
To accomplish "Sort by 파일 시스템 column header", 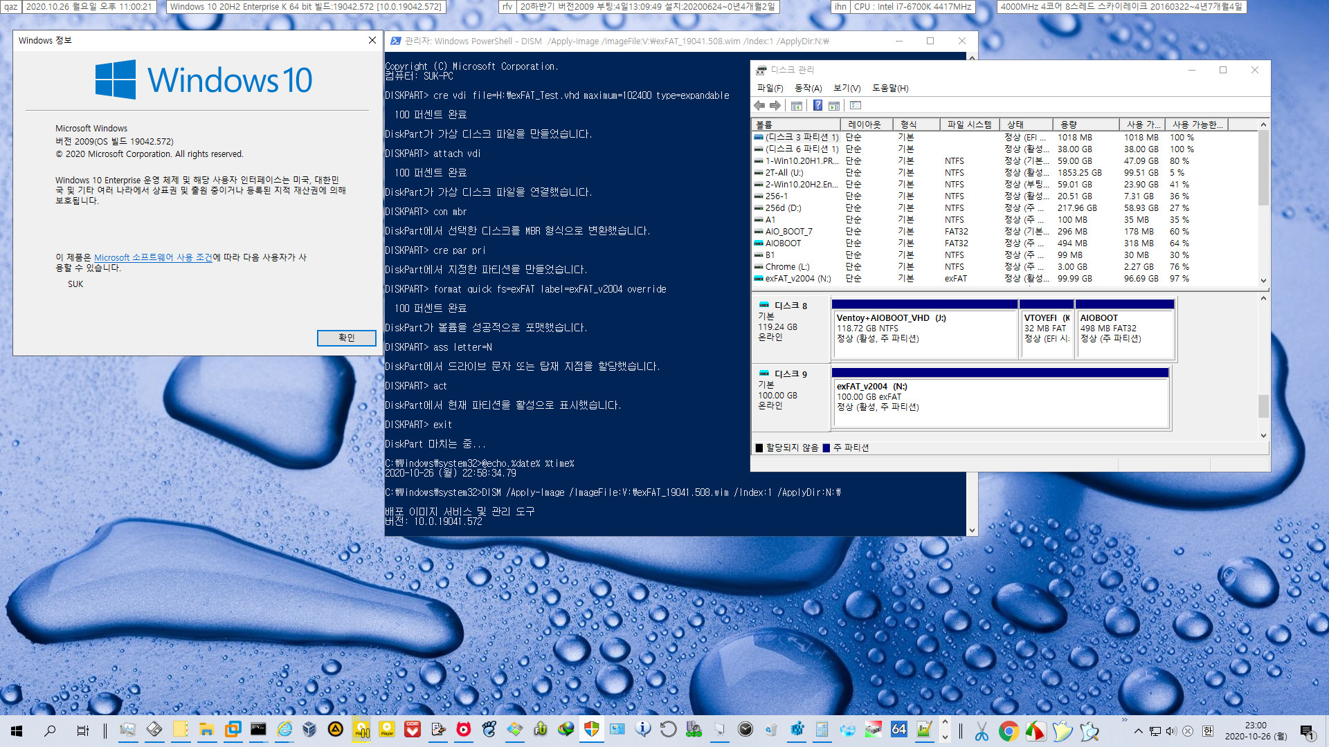I will [x=968, y=124].
